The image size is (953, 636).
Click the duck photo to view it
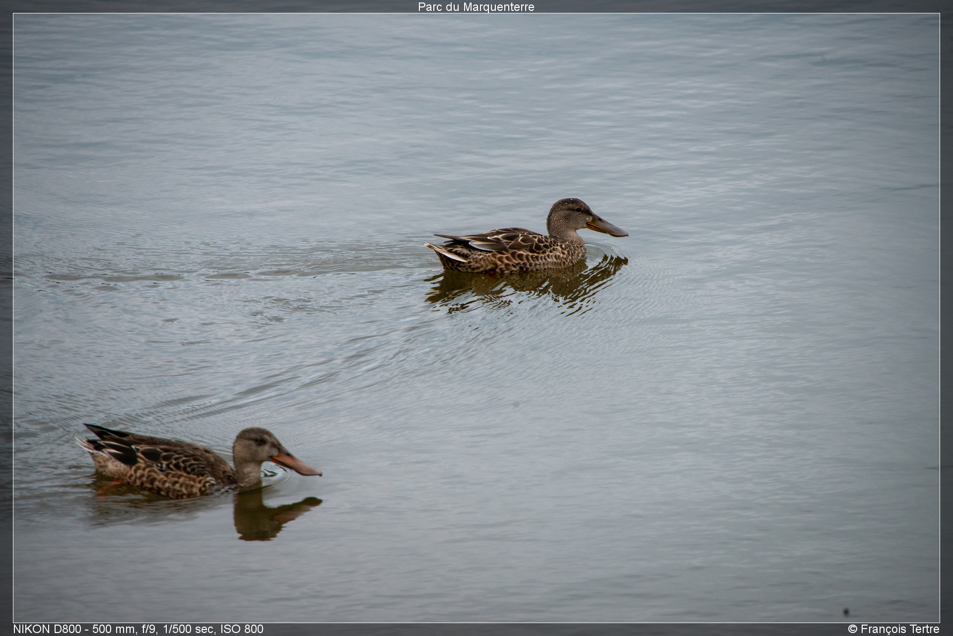476,318
